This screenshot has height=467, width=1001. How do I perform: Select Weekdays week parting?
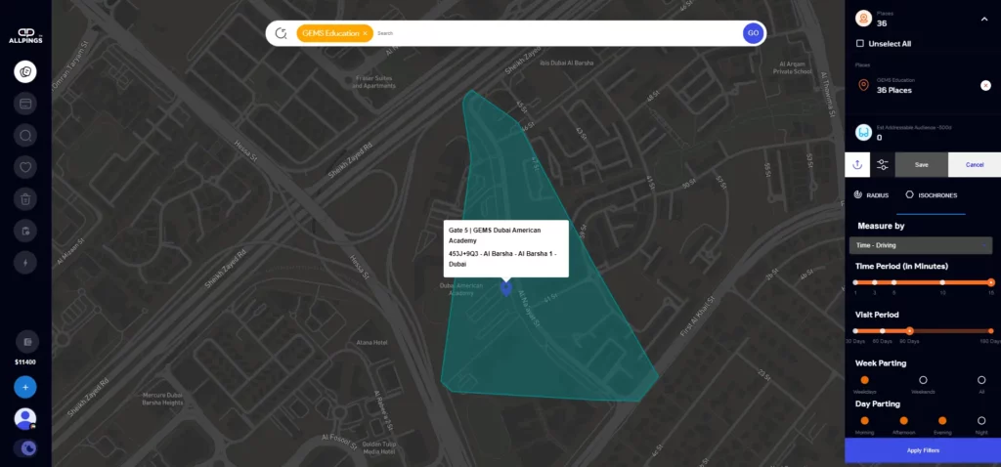864,380
